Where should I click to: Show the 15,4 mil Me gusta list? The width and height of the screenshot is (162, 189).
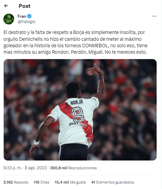tap(70, 182)
